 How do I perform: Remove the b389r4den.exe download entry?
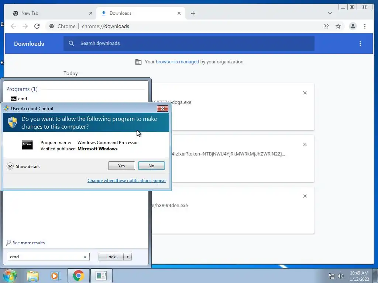coord(305,196)
